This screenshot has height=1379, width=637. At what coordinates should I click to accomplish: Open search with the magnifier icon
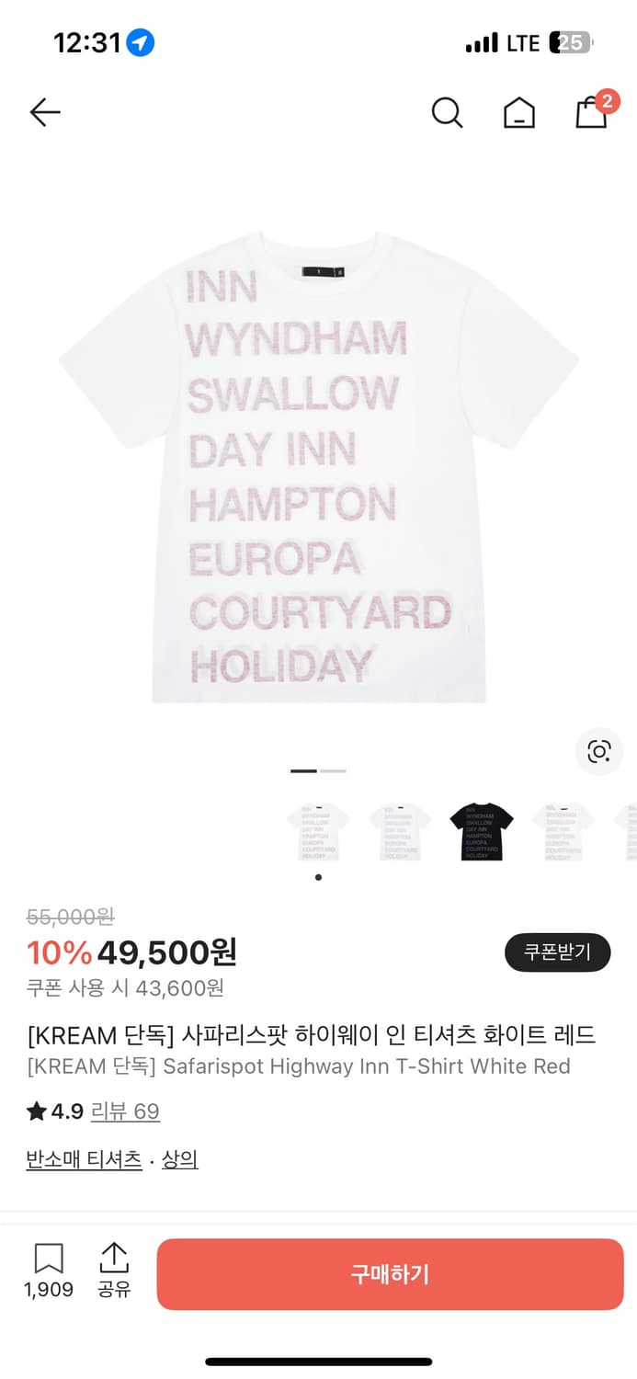point(447,112)
